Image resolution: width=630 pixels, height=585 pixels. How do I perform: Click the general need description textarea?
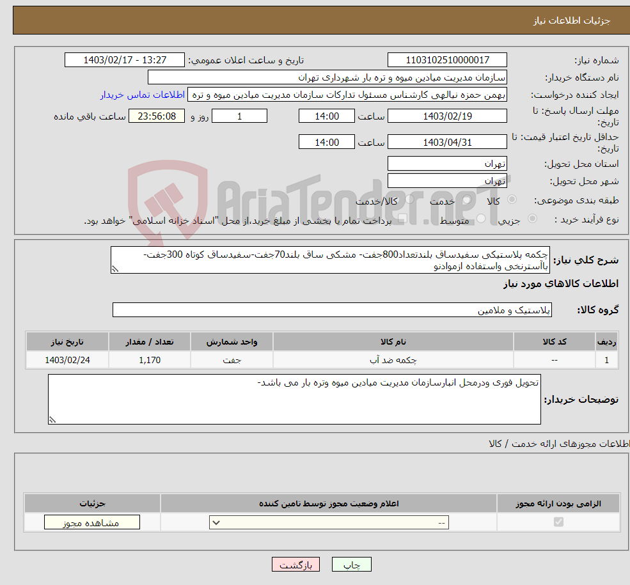point(330,260)
